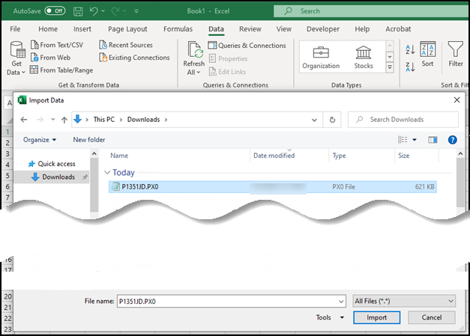This screenshot has height=336, width=470.
Task: Sort files by the Name column
Action: coord(119,156)
